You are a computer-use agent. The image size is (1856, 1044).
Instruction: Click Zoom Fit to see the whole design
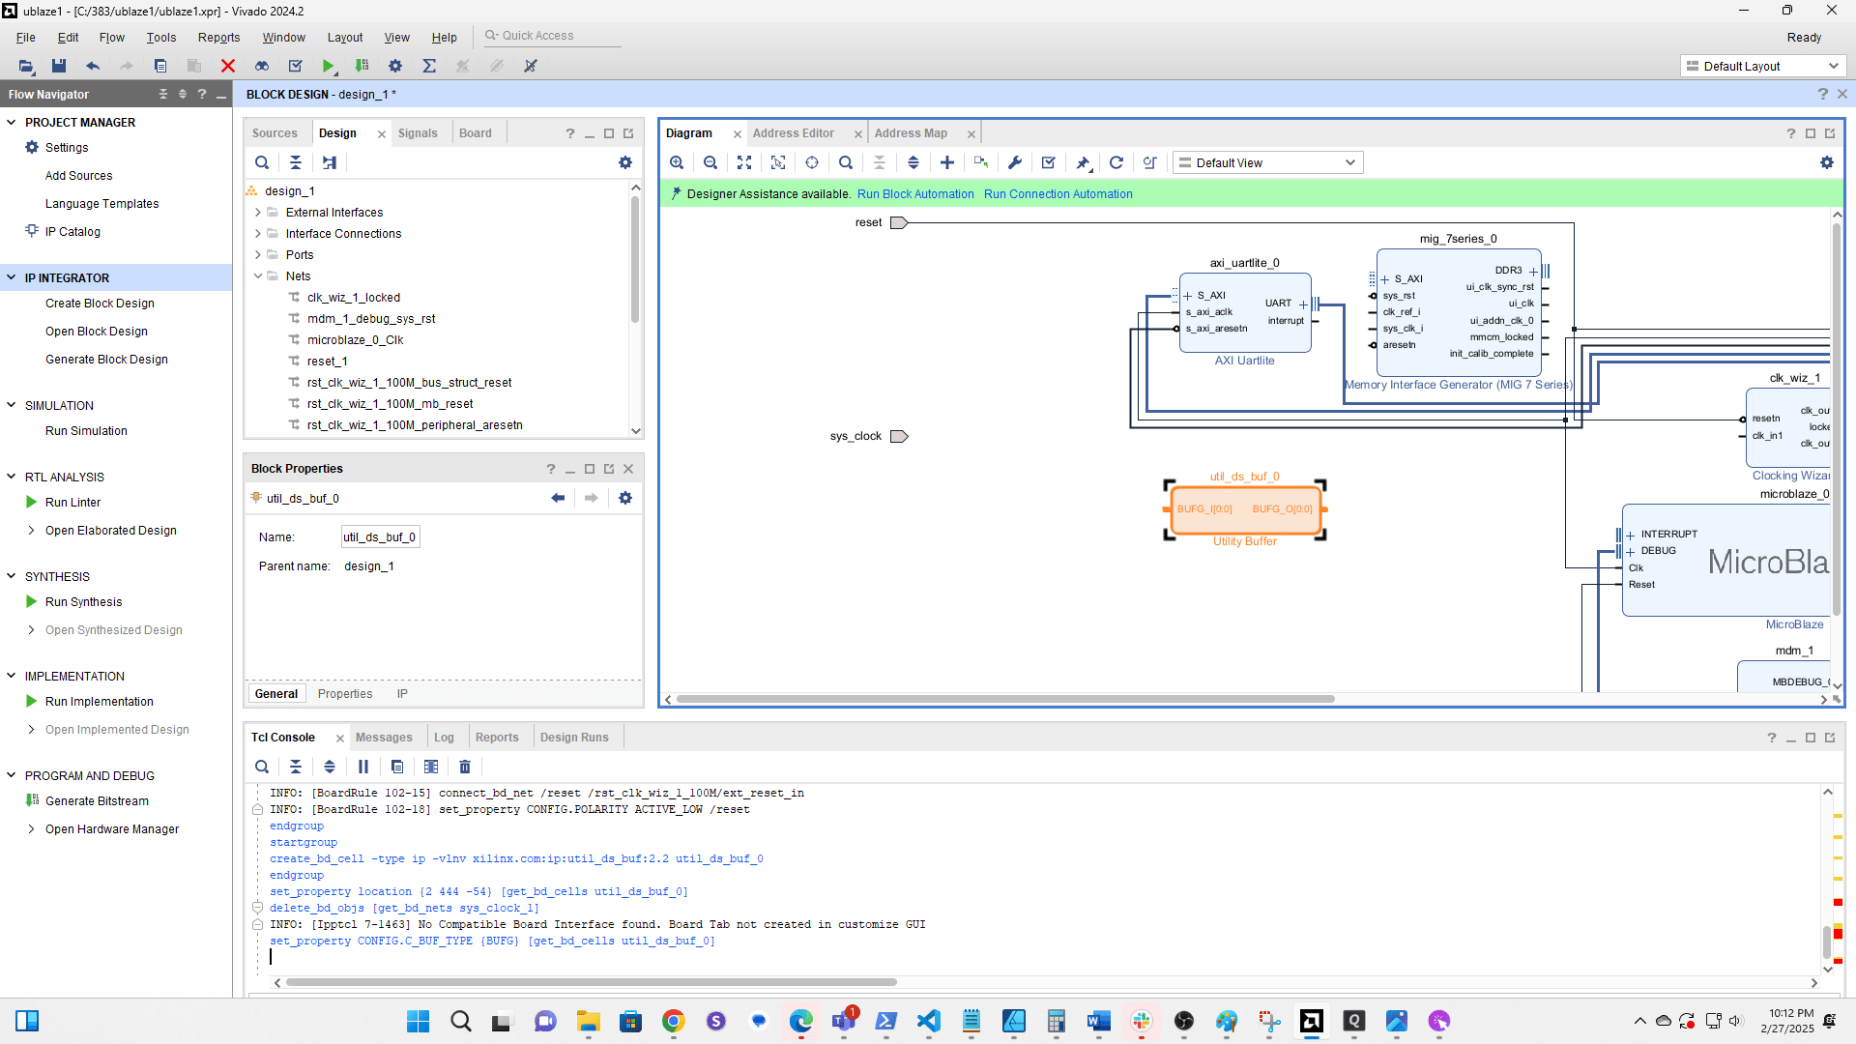click(x=744, y=162)
